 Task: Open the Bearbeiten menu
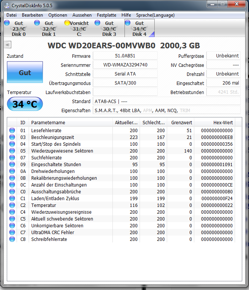click(32, 15)
